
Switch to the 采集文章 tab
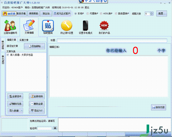[x=24, y=40]
